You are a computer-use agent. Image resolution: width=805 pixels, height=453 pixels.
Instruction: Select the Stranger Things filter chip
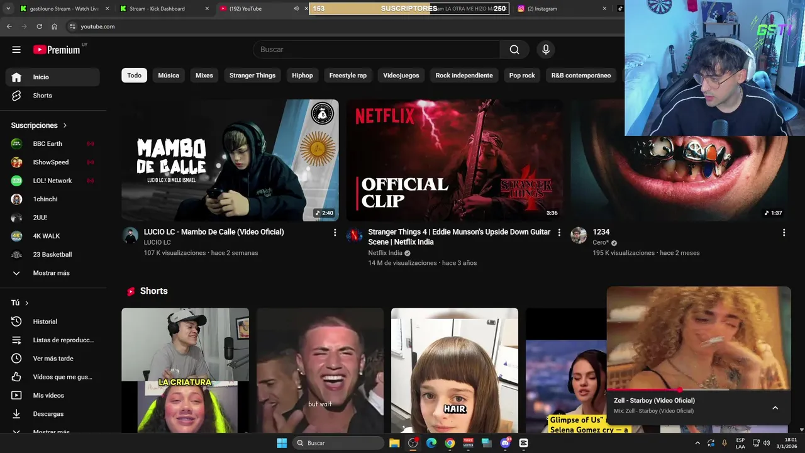252,75
